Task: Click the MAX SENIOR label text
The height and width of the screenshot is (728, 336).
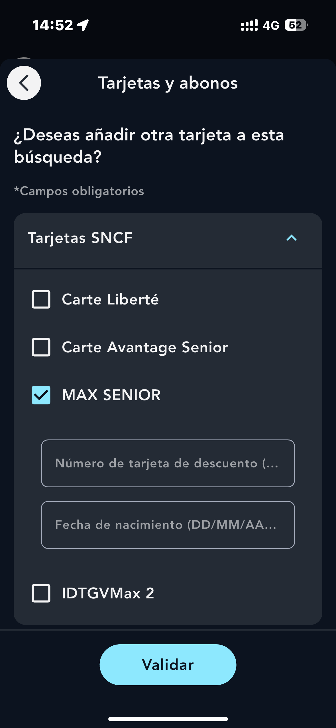Action: [x=111, y=395]
